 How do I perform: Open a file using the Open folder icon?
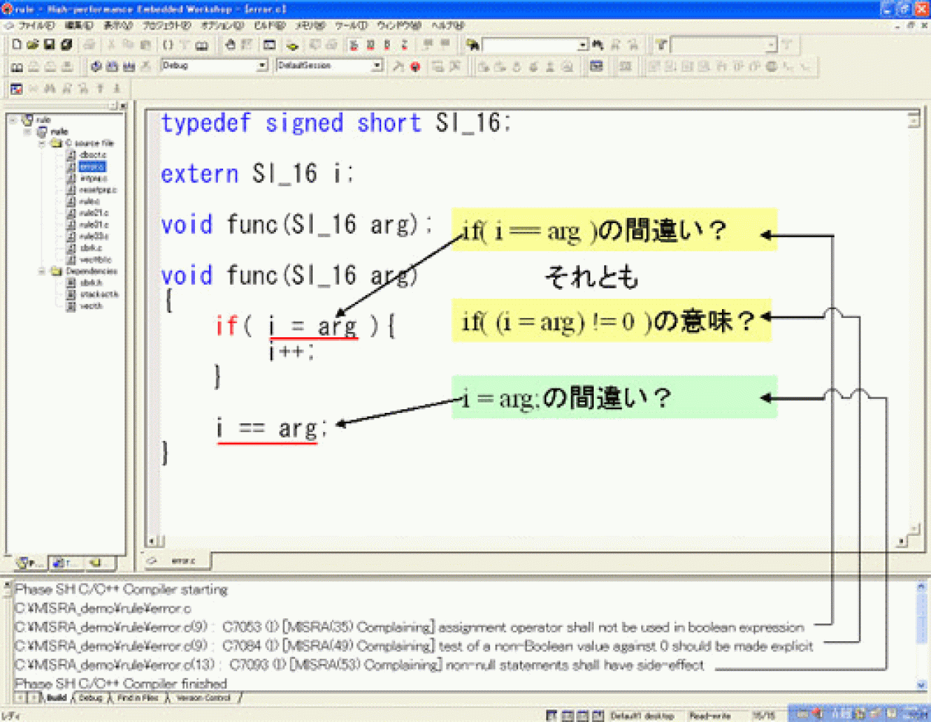click(x=33, y=45)
